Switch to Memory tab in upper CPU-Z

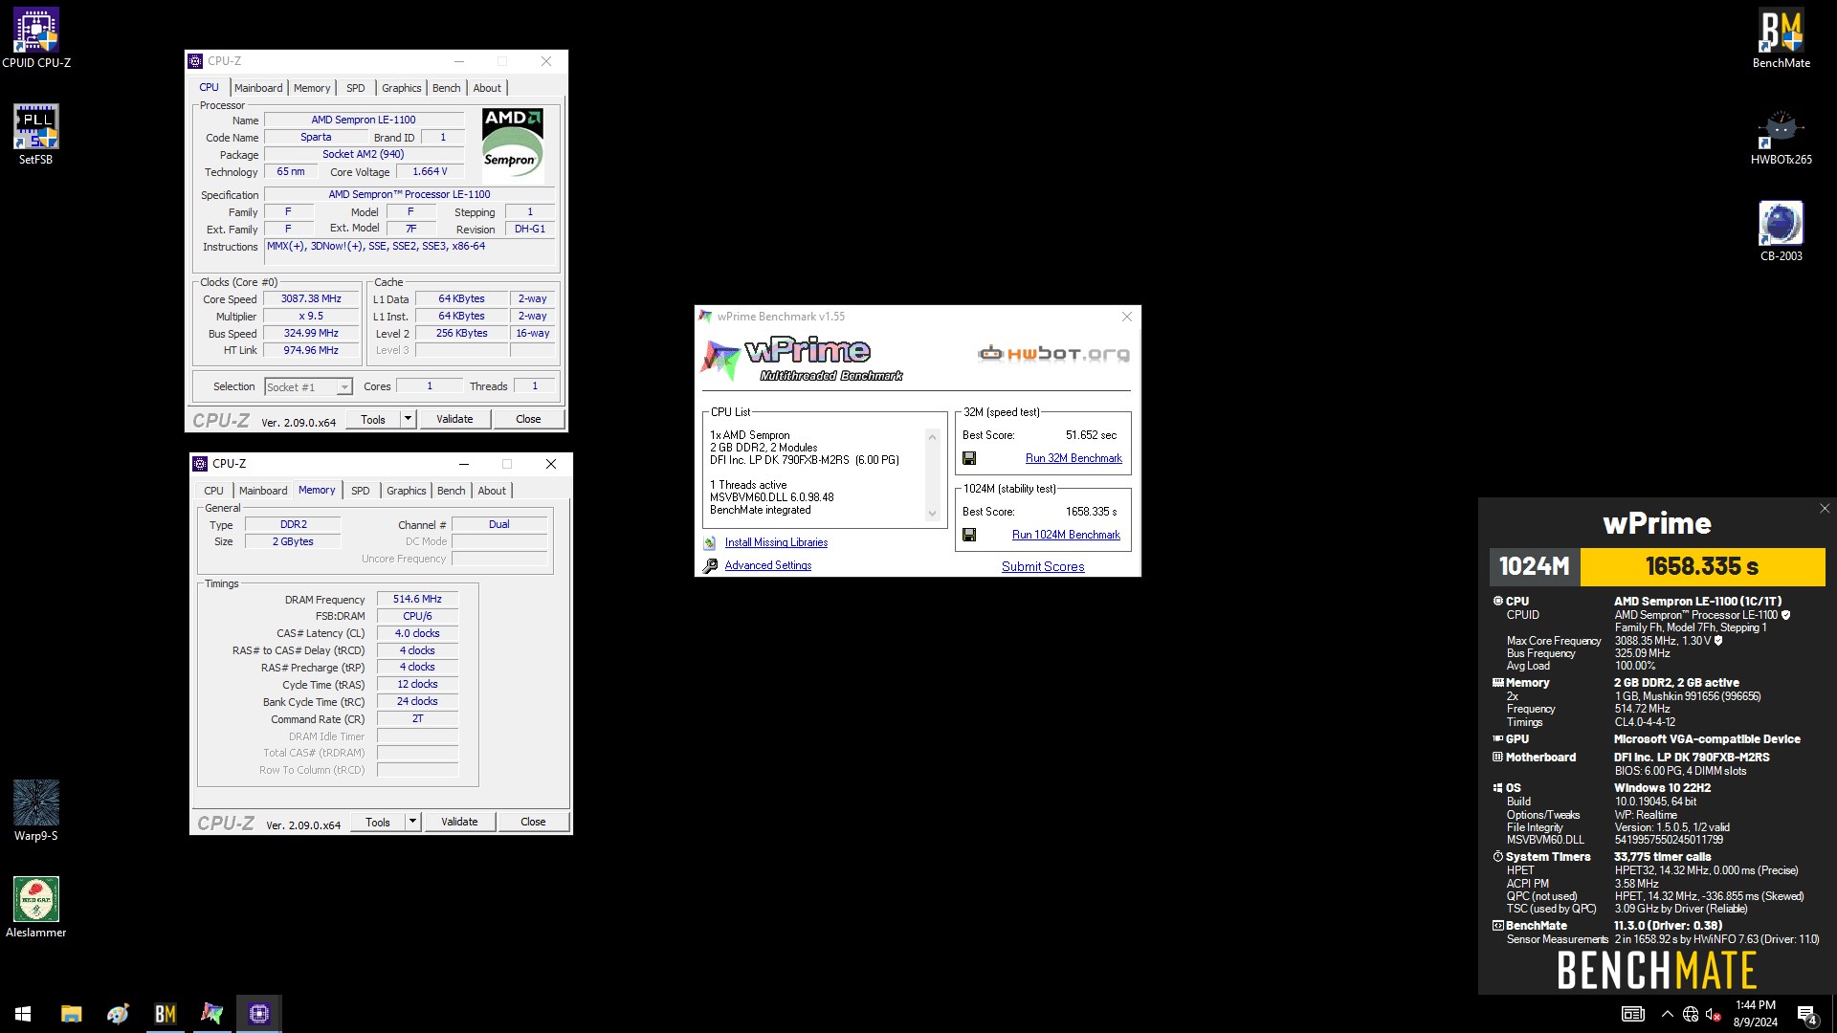click(x=312, y=88)
